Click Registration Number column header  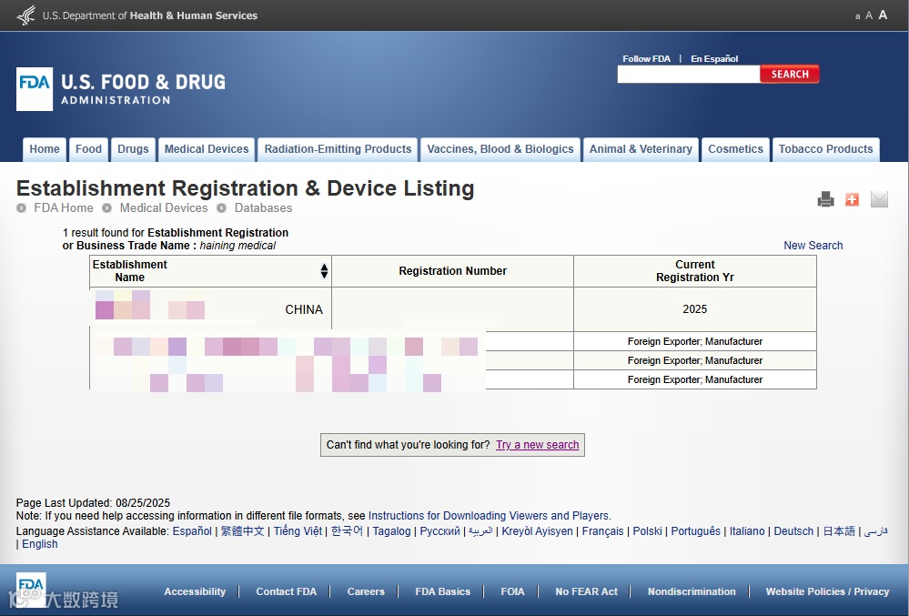point(453,270)
